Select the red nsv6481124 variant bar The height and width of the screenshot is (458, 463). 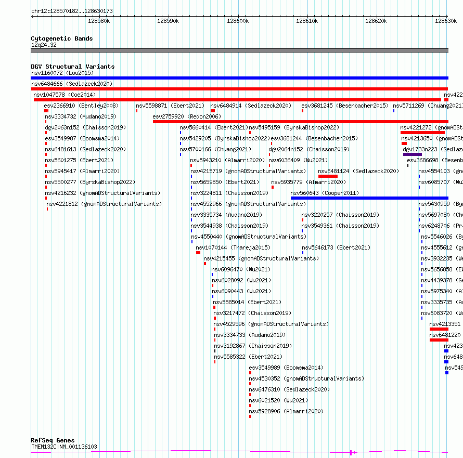tap(328, 176)
